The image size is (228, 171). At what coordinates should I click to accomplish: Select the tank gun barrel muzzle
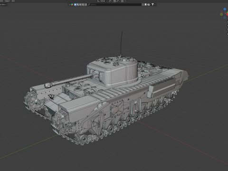(48, 85)
